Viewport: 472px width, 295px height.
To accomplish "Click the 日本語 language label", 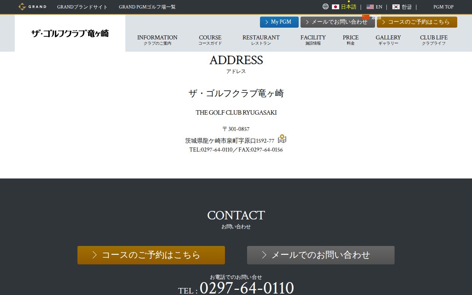I will (x=348, y=7).
